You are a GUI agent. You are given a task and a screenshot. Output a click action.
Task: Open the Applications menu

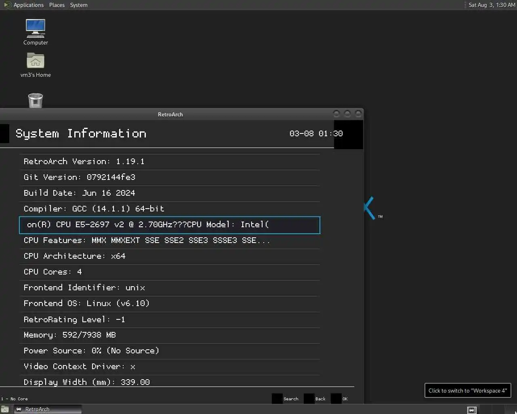coord(28,5)
